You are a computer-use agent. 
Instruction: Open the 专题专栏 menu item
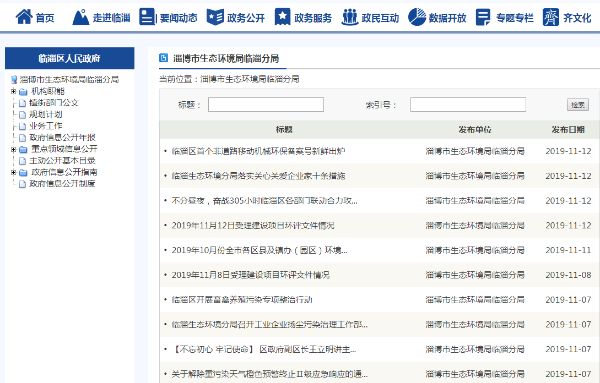515,18
